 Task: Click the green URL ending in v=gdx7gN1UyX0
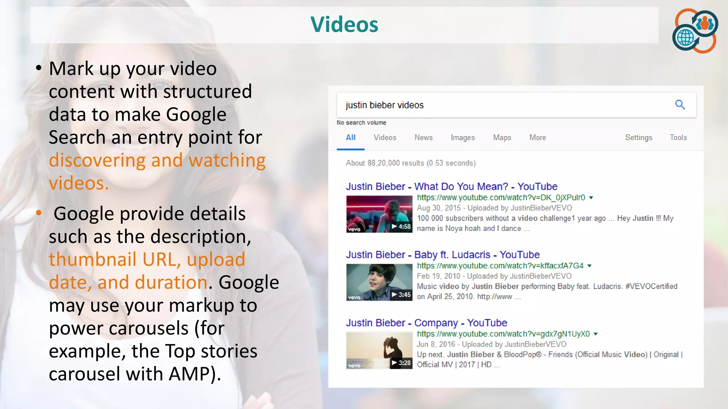coord(503,334)
